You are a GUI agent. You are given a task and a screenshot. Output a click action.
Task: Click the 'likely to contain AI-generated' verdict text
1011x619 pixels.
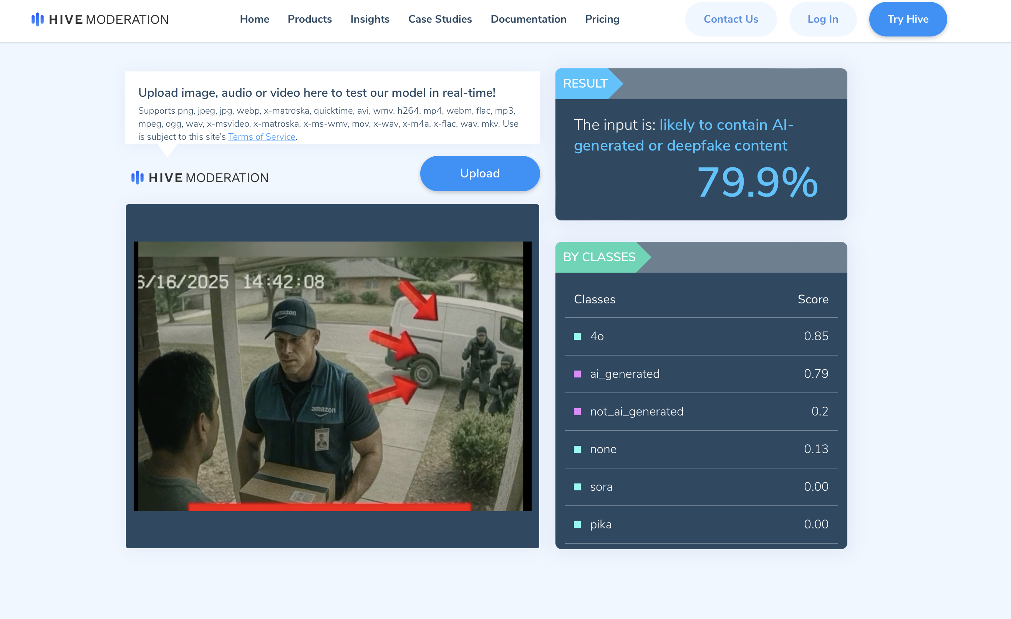[x=684, y=135]
